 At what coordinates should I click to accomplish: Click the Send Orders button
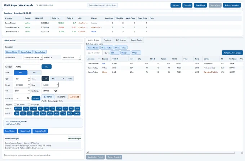(x=10, y=131)
